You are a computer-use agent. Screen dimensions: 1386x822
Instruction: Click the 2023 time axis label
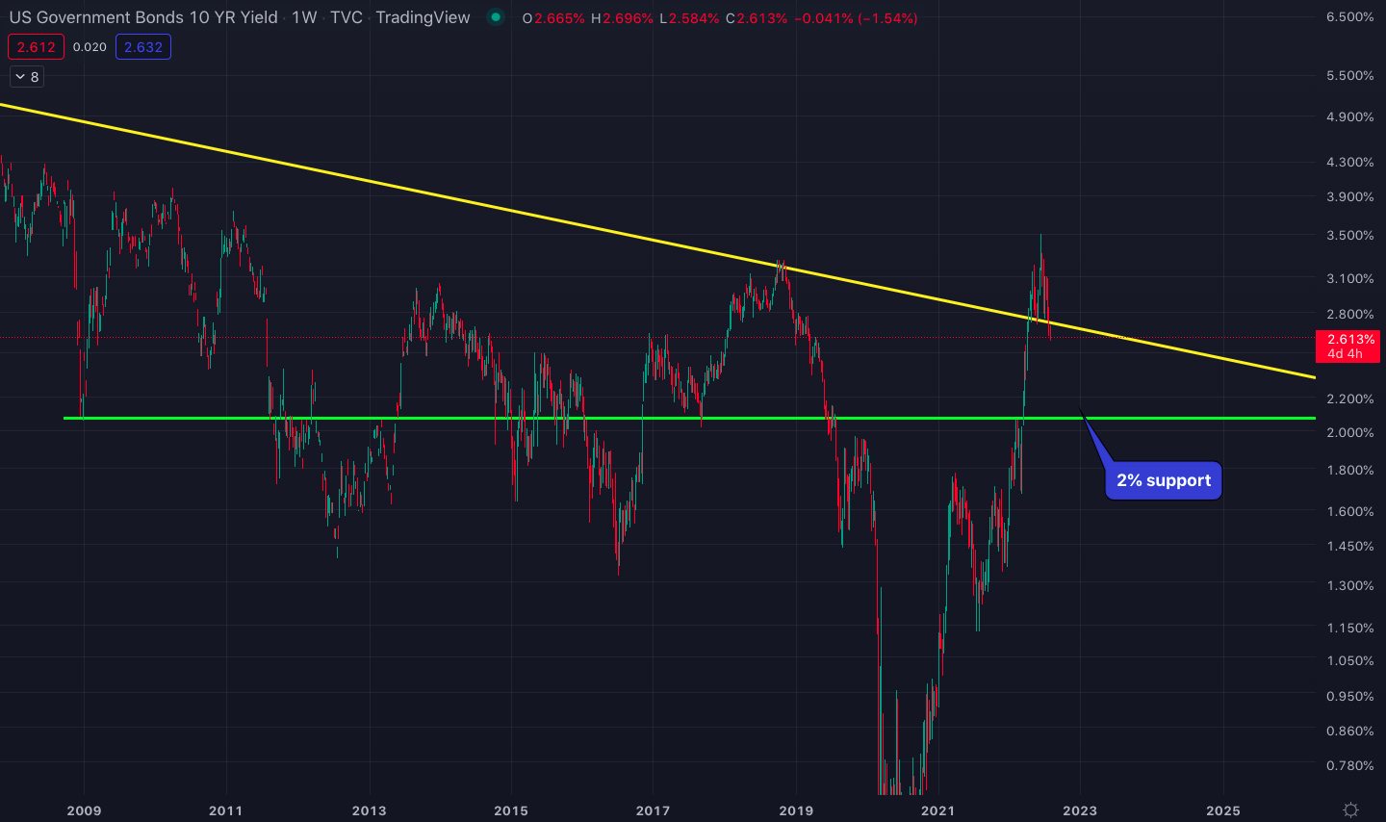coord(1080,810)
